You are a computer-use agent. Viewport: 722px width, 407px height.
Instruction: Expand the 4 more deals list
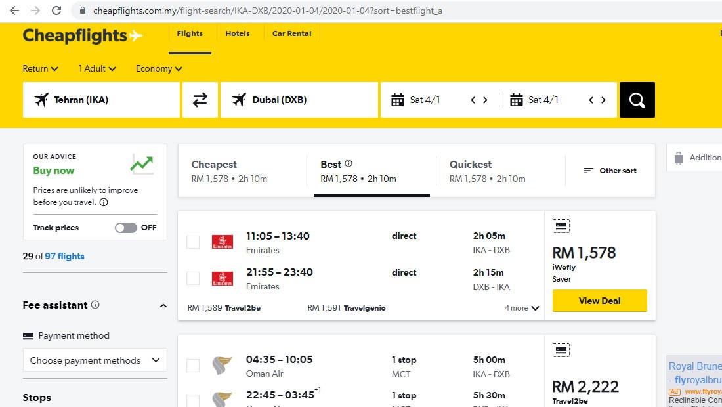tap(520, 307)
